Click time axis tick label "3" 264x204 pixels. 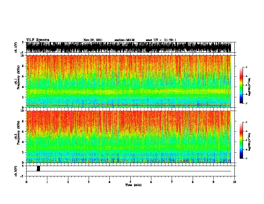(89, 182)
